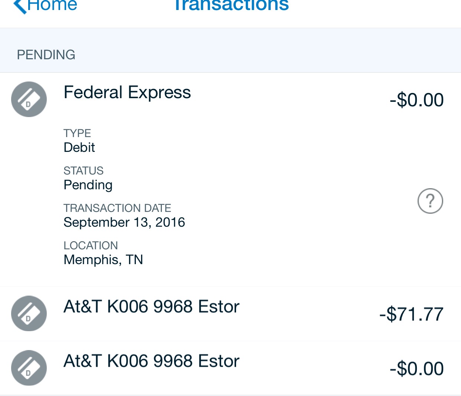Tap Federal Express -$0.00 amount
Viewport: 461px width, 396px height.
tap(416, 100)
